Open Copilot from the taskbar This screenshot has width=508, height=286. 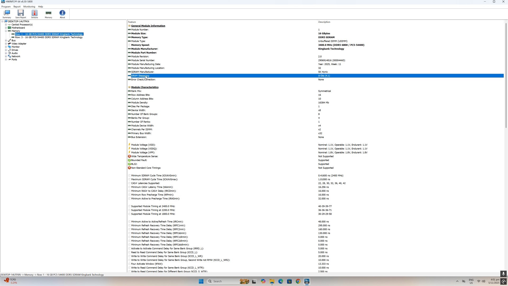[263, 281]
